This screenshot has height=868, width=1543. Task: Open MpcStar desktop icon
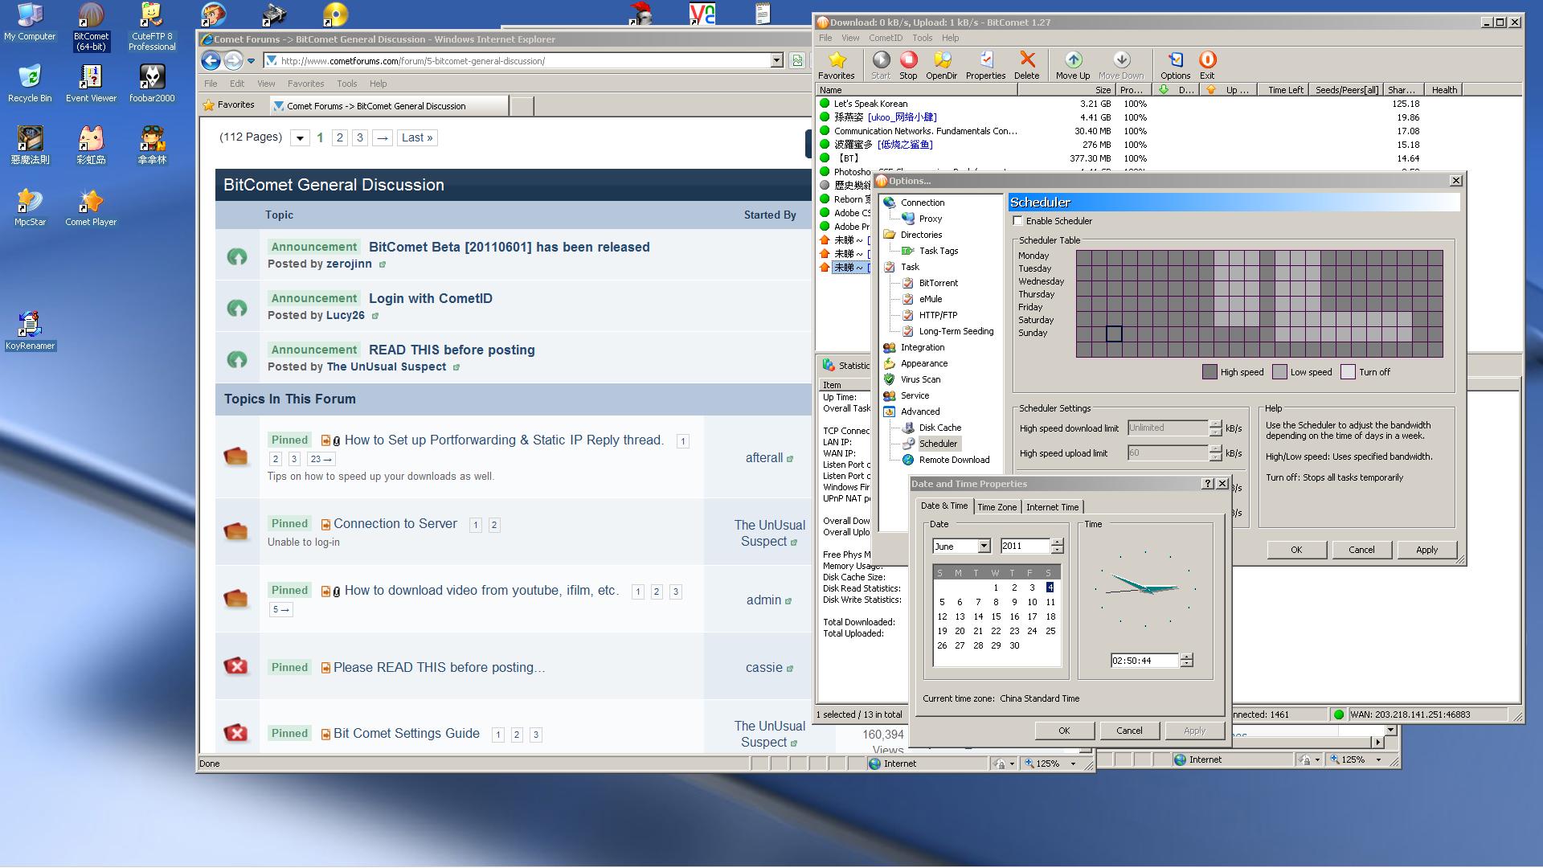point(30,207)
